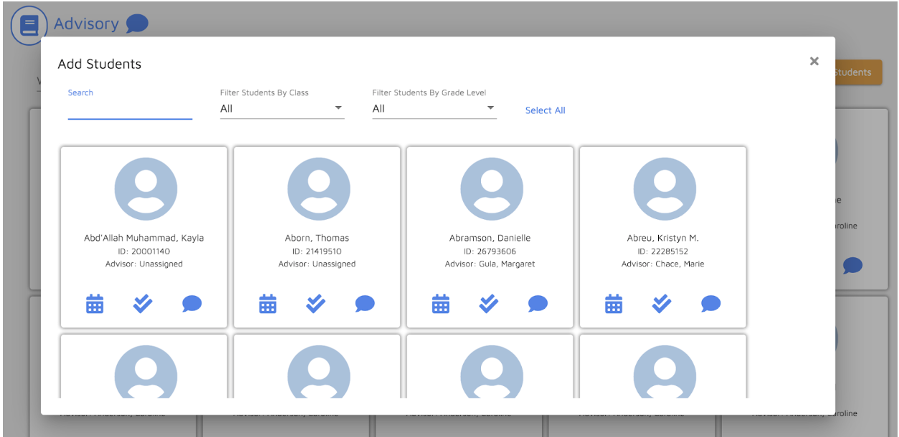Open the calendar for Abramson, Danielle
This screenshot has height=437, width=899.
coord(441,304)
